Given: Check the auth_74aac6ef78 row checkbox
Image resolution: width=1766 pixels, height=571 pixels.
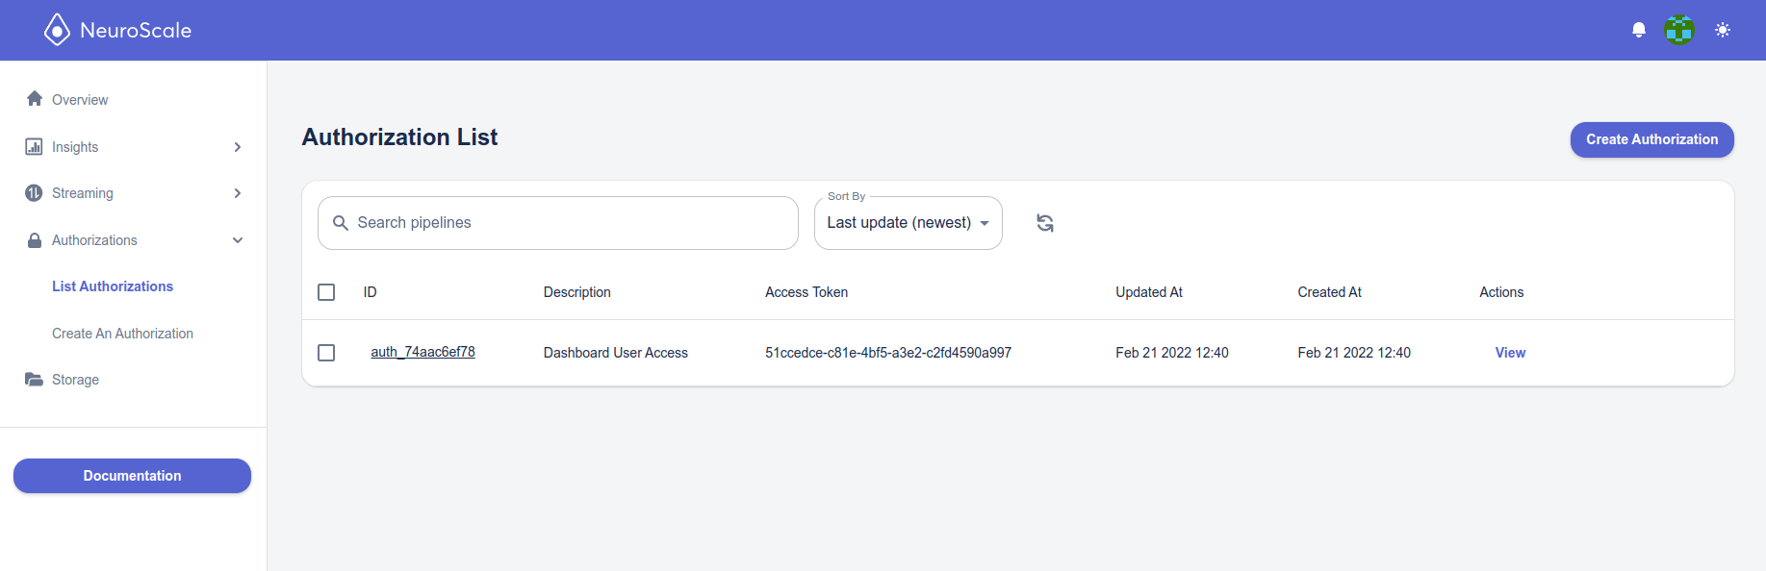Looking at the screenshot, I should 326,353.
